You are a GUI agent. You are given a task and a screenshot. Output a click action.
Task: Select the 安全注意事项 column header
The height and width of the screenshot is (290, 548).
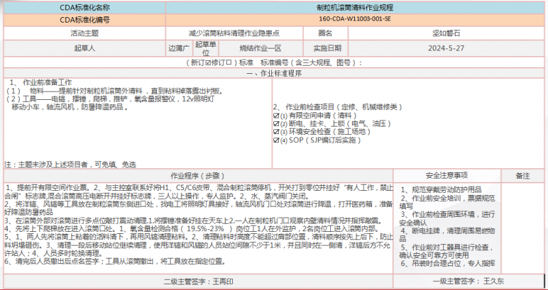coord(447,175)
